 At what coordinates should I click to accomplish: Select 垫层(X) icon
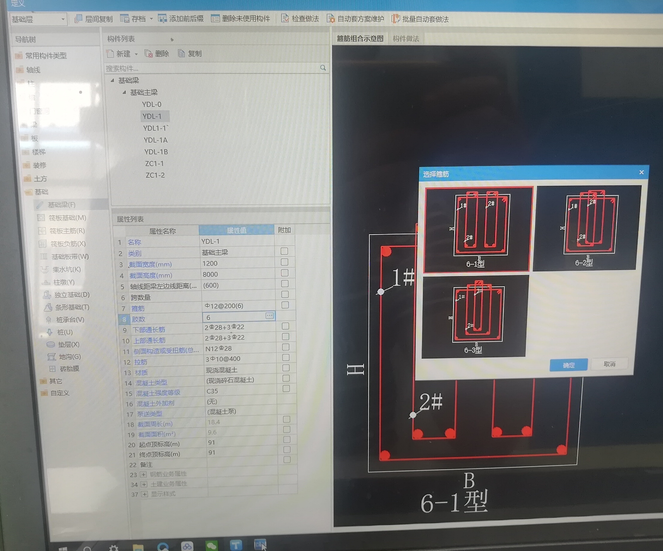pos(50,345)
